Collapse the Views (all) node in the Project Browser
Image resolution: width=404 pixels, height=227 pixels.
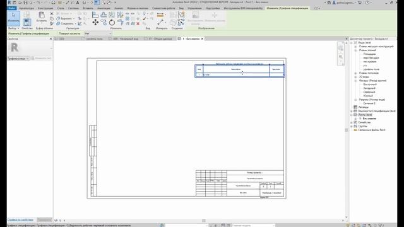[352, 43]
